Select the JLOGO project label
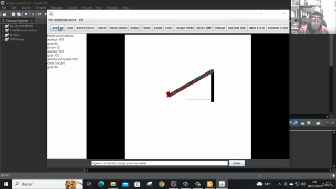Viewport: 336px width, 189px height. point(14,35)
